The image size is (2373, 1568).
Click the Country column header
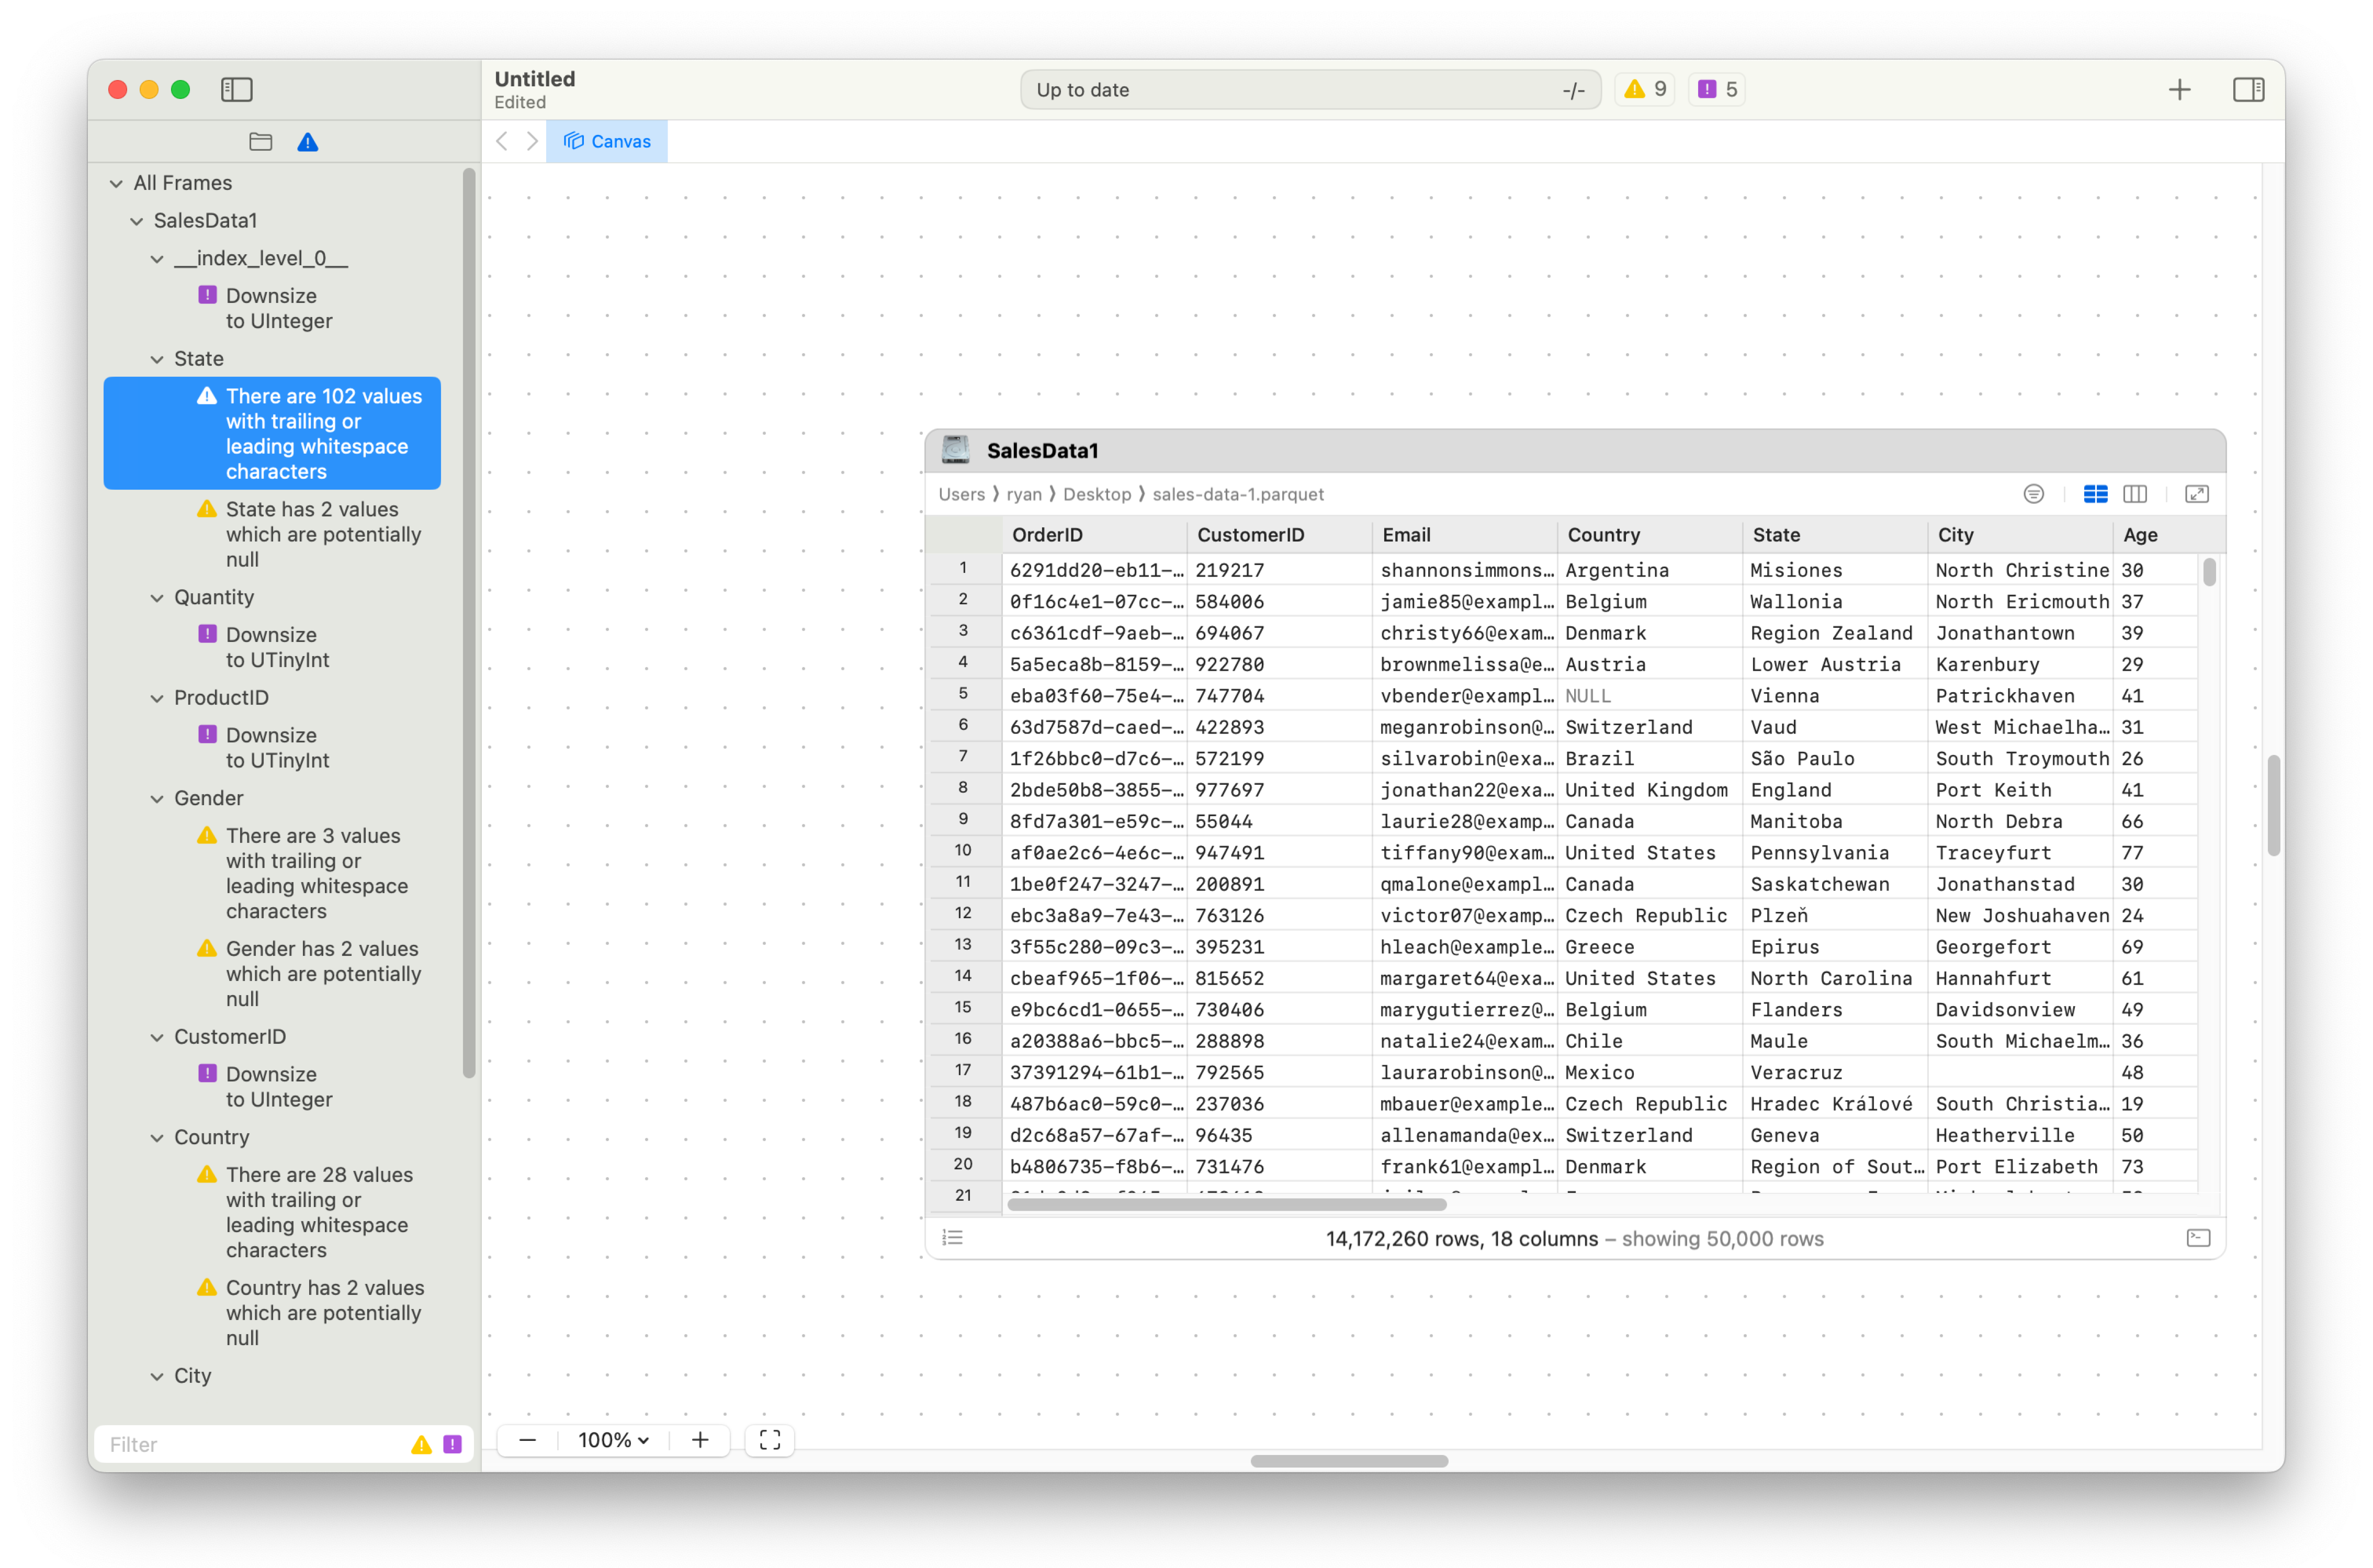click(x=1650, y=535)
